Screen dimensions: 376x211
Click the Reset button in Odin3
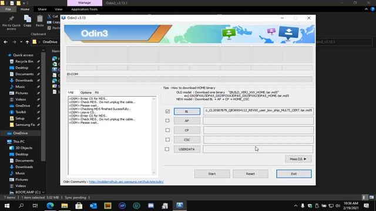[250, 174]
